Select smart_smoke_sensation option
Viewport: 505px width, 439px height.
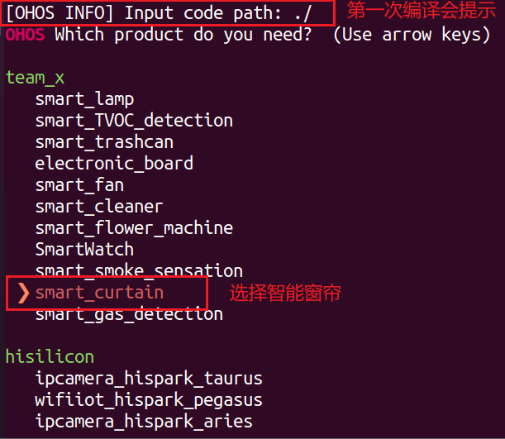click(x=139, y=270)
